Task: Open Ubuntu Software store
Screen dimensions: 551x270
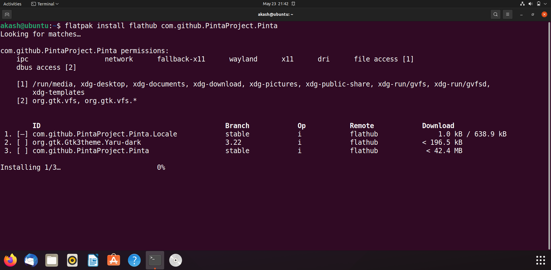Action: coord(114,260)
